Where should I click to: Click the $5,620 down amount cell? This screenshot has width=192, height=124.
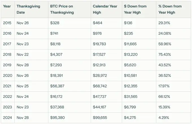(130, 65)
